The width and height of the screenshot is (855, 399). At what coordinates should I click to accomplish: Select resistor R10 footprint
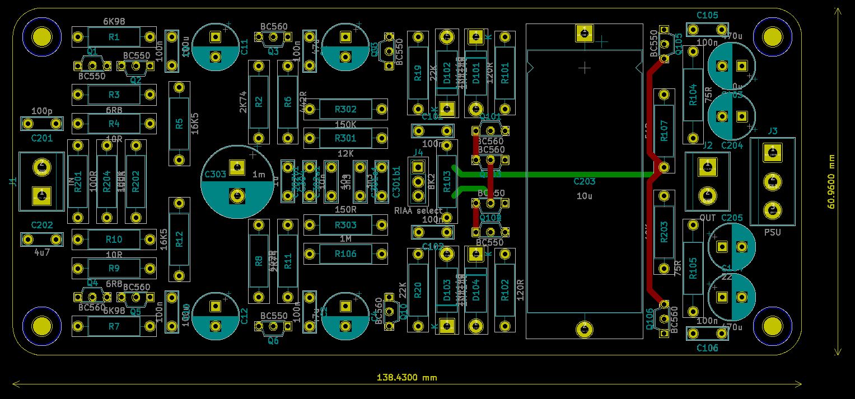(x=114, y=240)
